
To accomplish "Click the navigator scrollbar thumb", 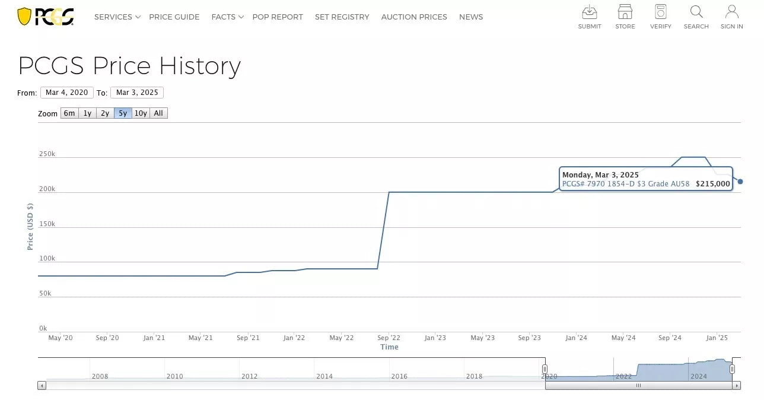I will click(x=639, y=386).
